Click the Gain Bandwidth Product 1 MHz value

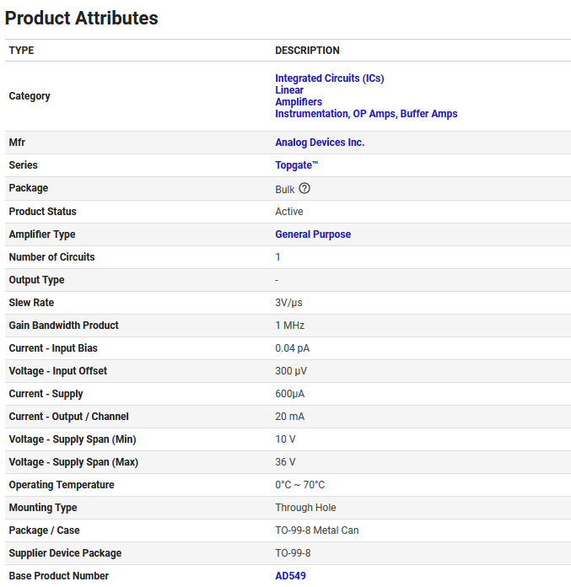coord(289,326)
